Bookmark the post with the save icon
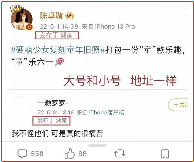This screenshot has width=194, height=162. pyautogui.click(x=165, y=154)
